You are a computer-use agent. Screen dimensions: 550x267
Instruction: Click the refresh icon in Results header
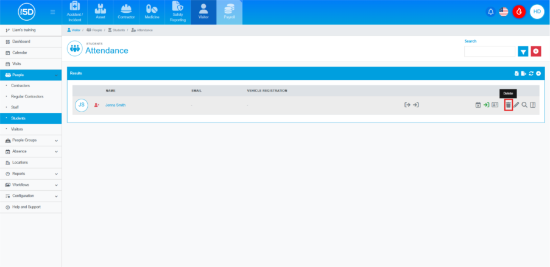click(x=531, y=73)
